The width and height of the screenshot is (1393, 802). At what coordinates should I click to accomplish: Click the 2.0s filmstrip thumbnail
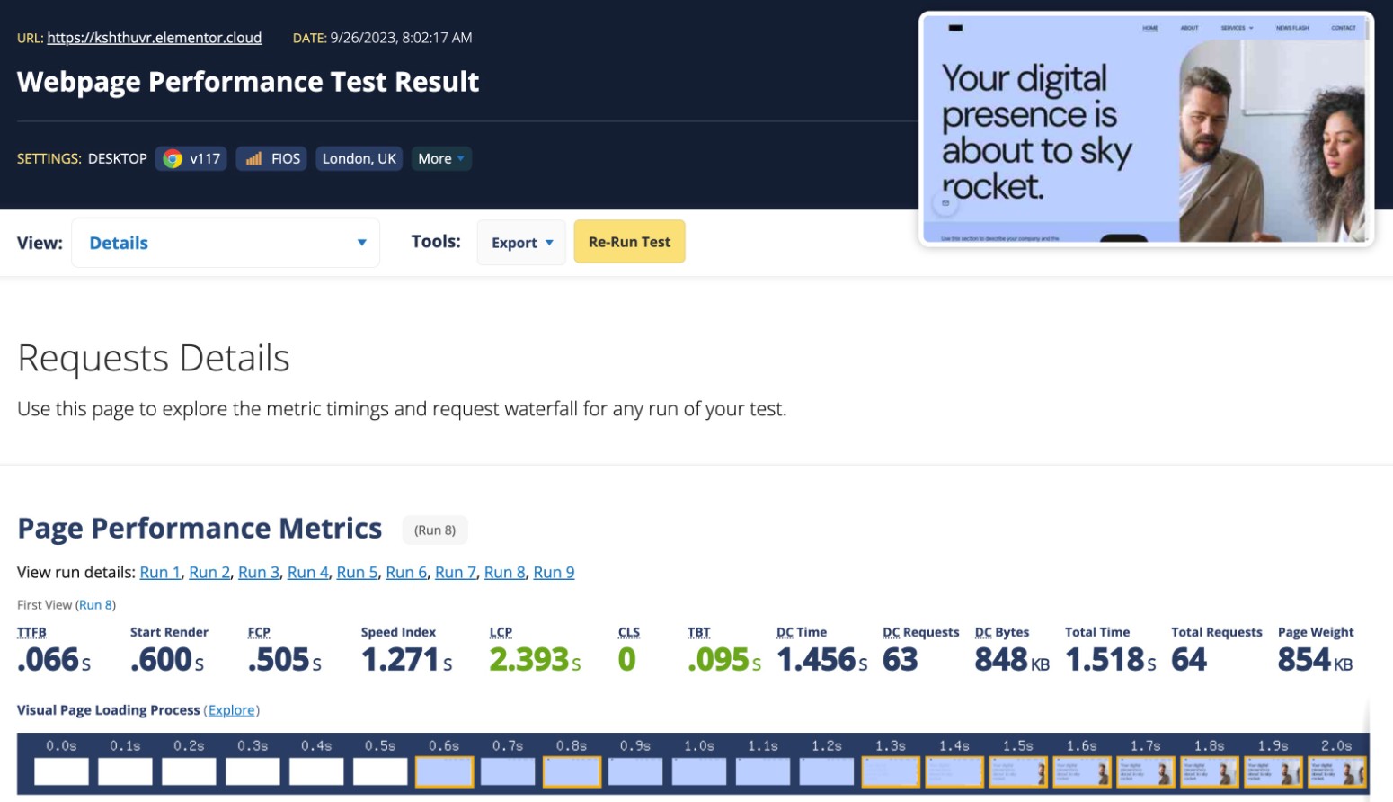pos(1337,771)
